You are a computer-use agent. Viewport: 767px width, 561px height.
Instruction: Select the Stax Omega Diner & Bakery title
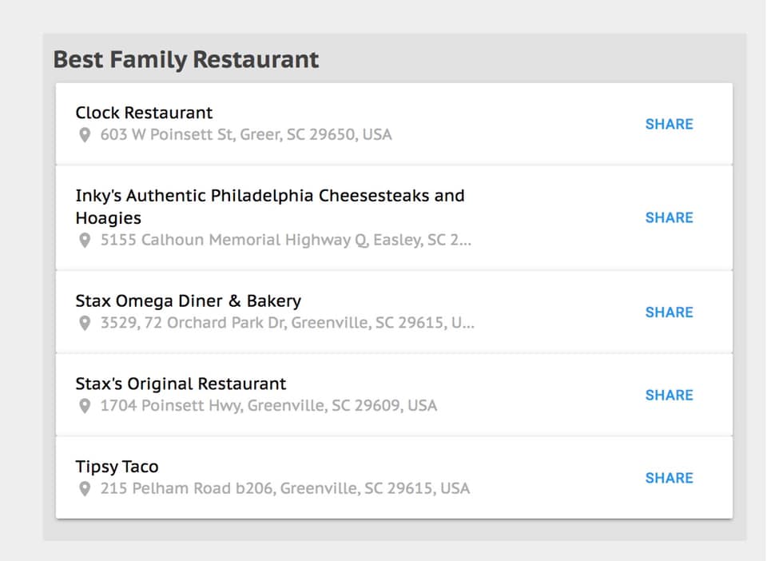(189, 300)
